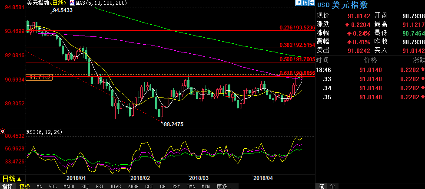Screen dimensions: 425x189
Task: Pick the CCI indicator
Action: click(149, 186)
